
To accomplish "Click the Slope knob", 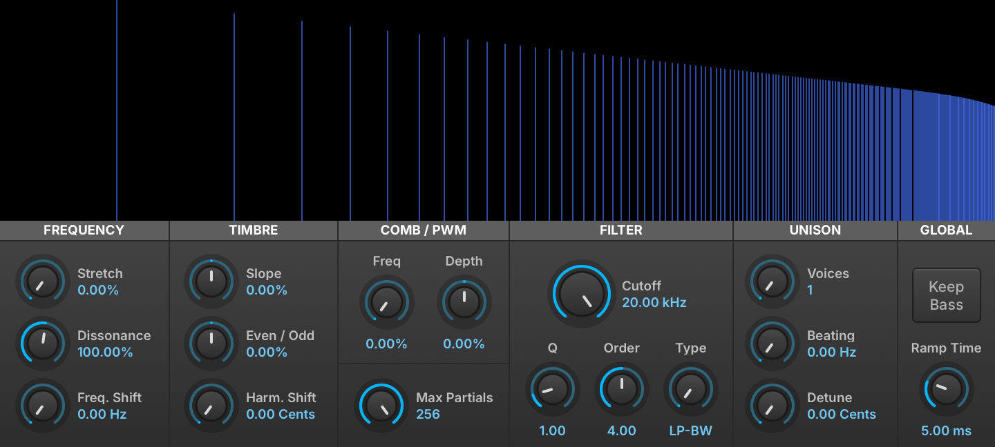I will tap(211, 281).
